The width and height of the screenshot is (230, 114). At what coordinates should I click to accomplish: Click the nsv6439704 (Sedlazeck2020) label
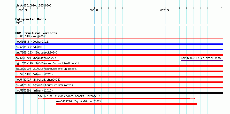36,58
